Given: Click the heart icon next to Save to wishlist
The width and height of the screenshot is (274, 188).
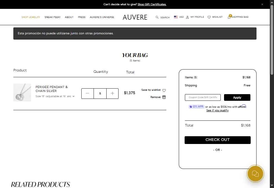Looking at the screenshot, I should 164,91.
